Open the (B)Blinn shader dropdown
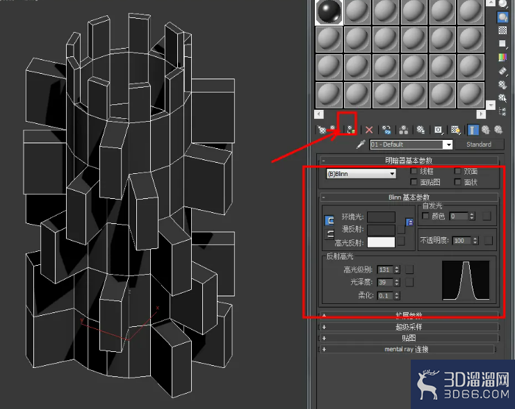 361,174
